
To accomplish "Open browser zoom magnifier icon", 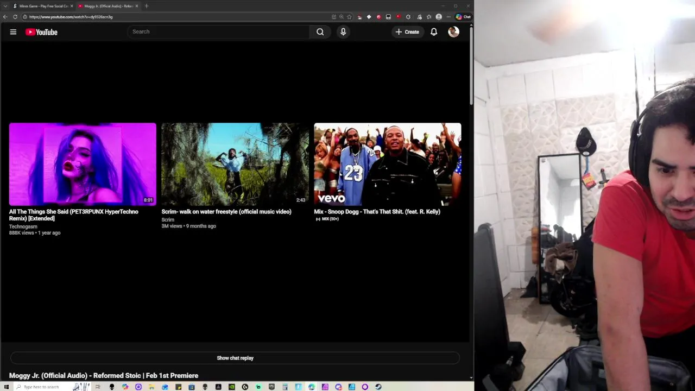I will click(342, 17).
